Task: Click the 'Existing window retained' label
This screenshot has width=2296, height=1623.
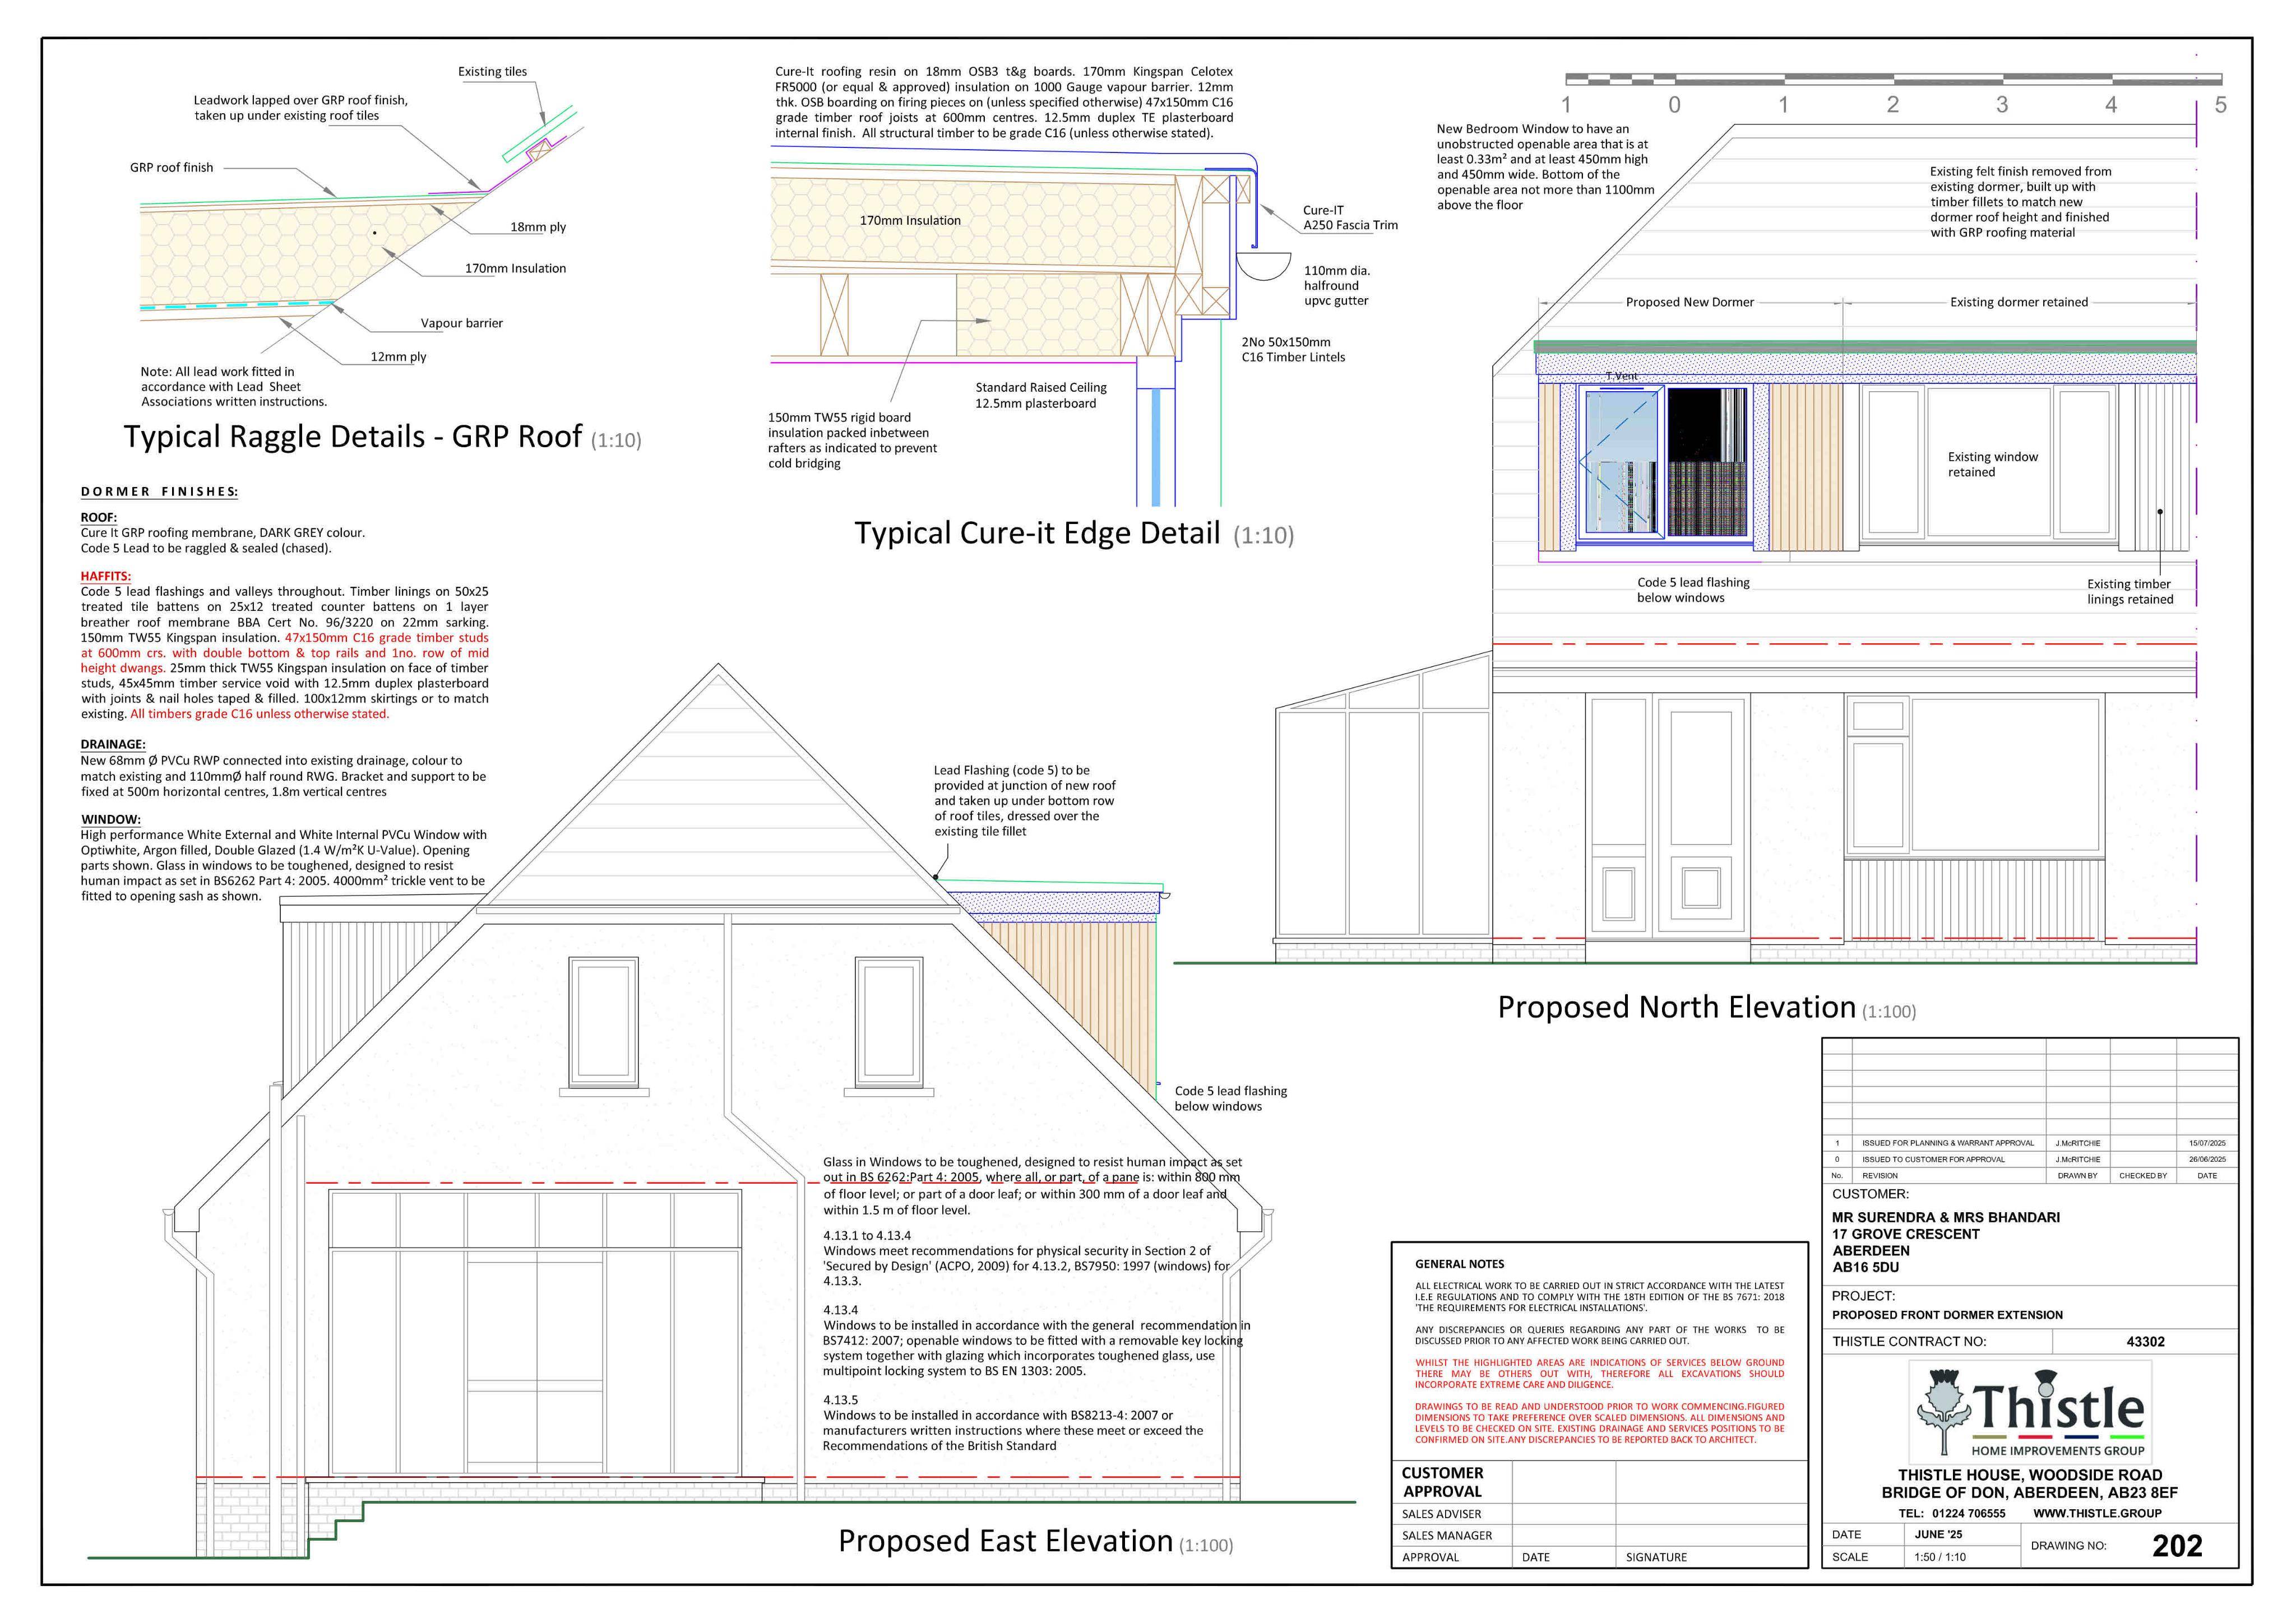Action: 1992,465
